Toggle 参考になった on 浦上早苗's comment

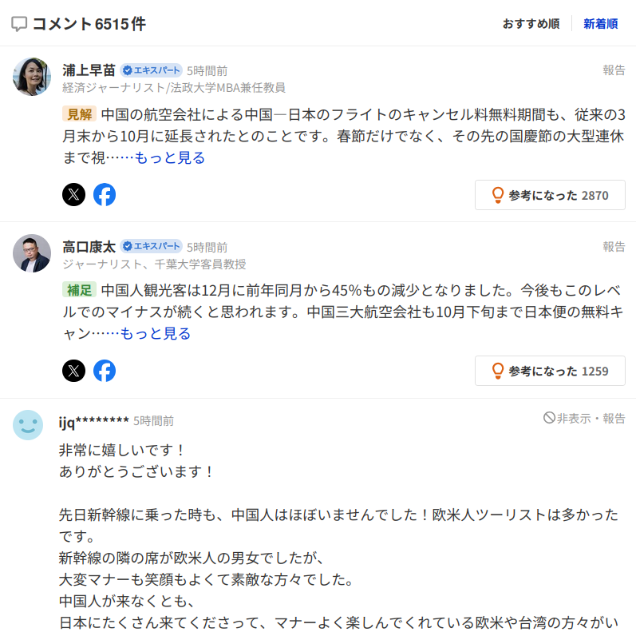click(550, 195)
